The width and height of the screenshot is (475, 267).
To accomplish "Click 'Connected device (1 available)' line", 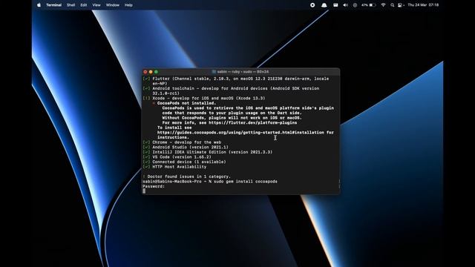I will 184,162.
